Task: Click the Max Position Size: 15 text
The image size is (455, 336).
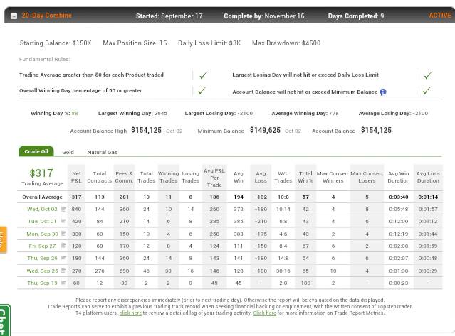Action: coord(135,43)
